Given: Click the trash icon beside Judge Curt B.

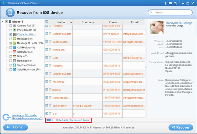Looking at the screenshot, I should (50, 42).
